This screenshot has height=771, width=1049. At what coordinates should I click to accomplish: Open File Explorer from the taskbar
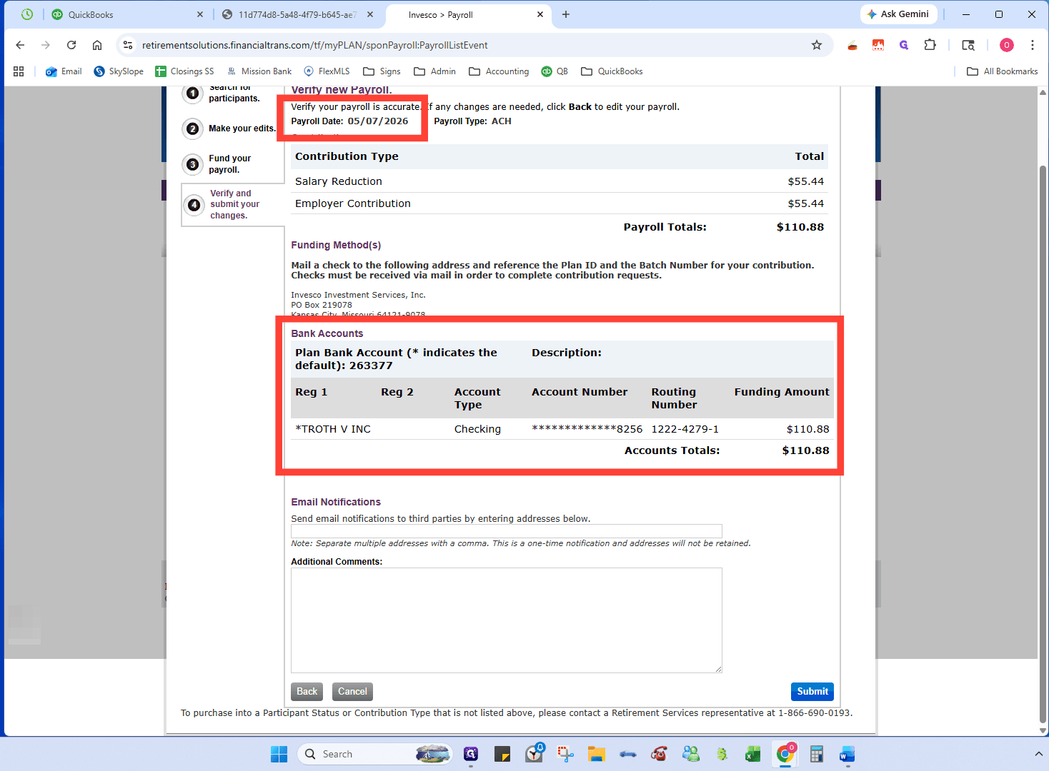coord(597,754)
